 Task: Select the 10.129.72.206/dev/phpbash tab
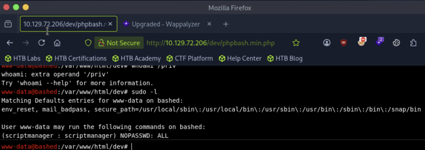68,24
